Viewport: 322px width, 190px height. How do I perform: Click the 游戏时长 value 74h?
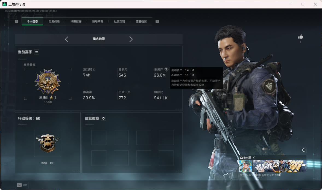point(87,75)
